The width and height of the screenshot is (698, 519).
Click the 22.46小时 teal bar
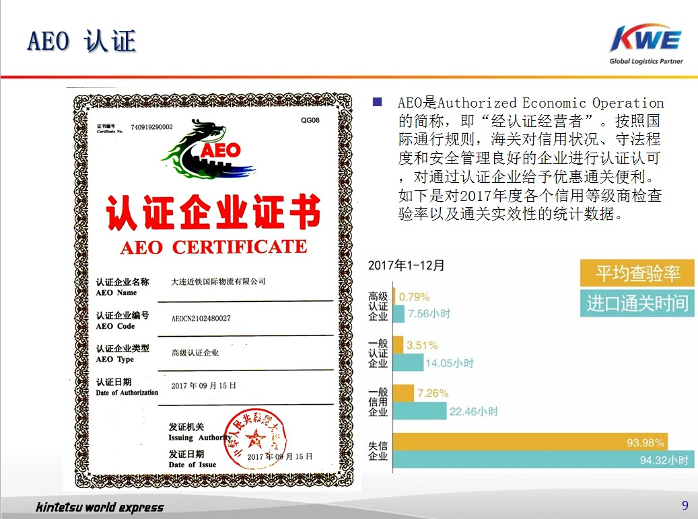click(420, 411)
